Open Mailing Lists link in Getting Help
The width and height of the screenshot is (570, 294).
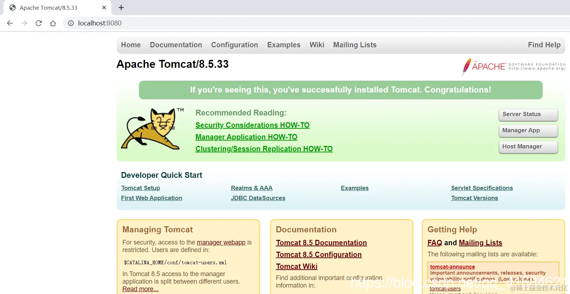pyautogui.click(x=480, y=243)
